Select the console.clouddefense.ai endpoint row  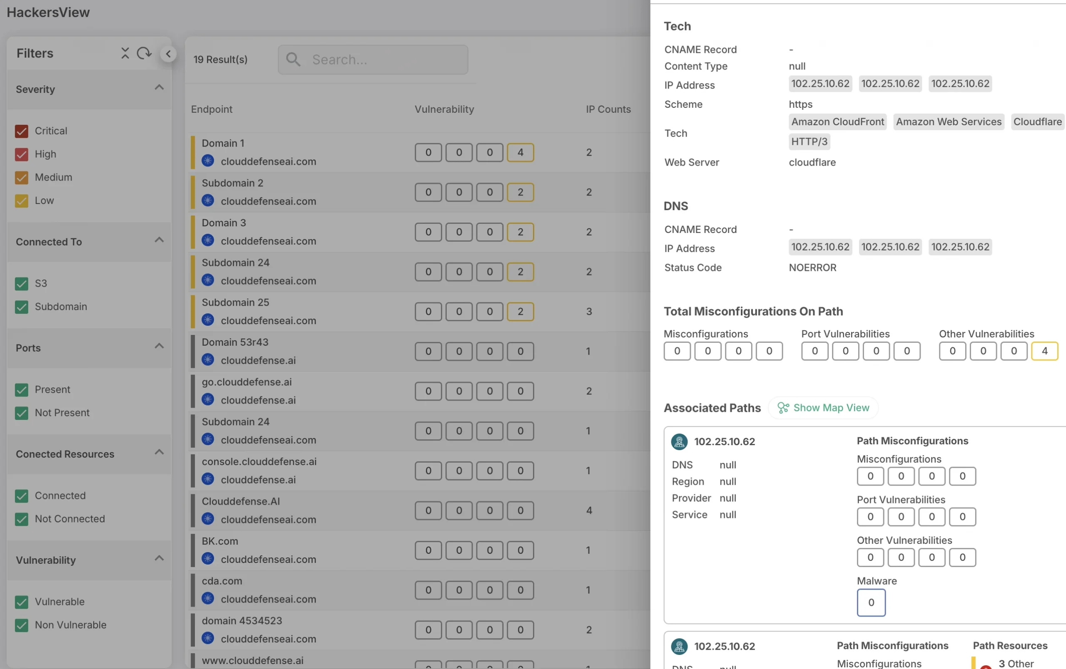pyautogui.click(x=259, y=462)
